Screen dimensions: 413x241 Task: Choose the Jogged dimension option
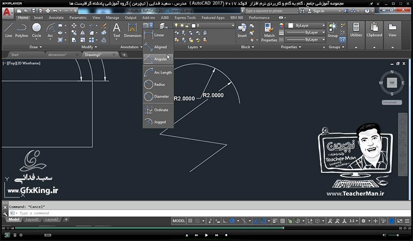(x=158, y=122)
